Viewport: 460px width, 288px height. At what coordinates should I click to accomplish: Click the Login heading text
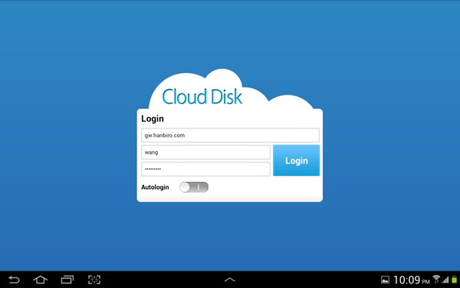coord(153,119)
